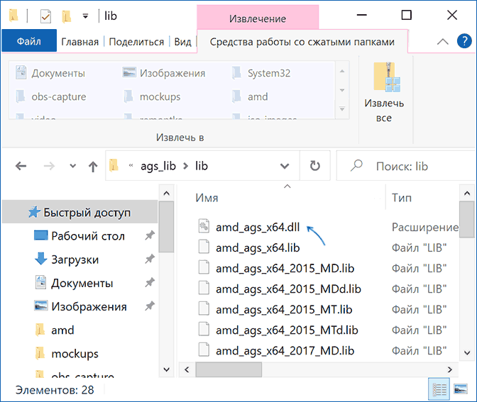The image size is (477, 402).
Task: Open amd folder in navigation pane
Action: (x=54, y=330)
